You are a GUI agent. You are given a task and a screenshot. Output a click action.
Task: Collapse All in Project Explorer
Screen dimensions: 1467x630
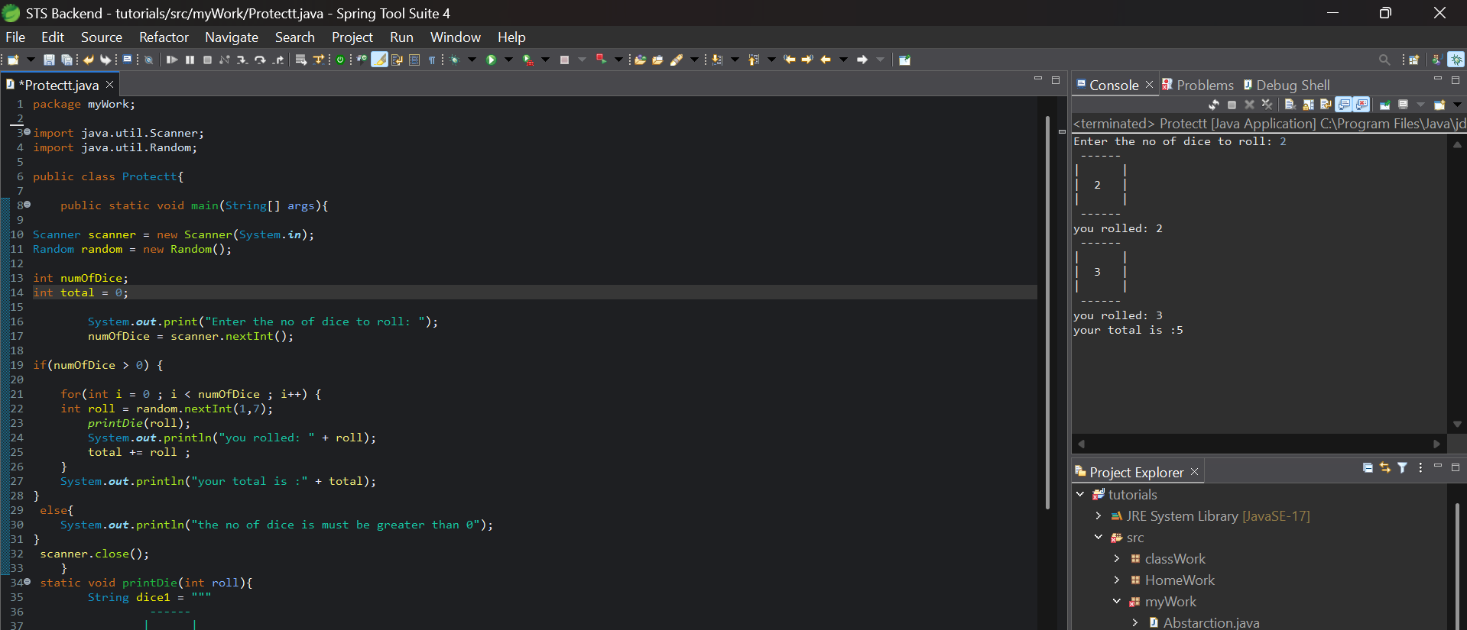coord(1368,468)
